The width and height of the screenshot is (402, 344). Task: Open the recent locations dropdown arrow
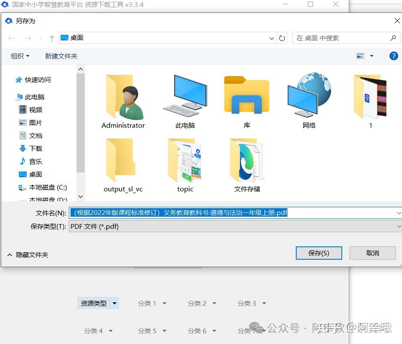(41, 38)
